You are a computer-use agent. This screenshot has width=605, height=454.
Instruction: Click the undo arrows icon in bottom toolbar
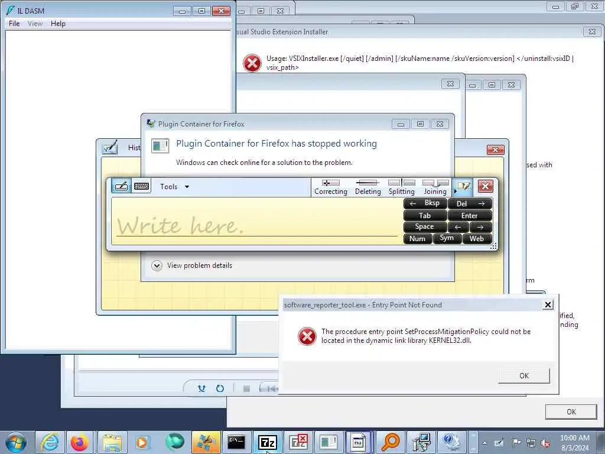[202, 388]
